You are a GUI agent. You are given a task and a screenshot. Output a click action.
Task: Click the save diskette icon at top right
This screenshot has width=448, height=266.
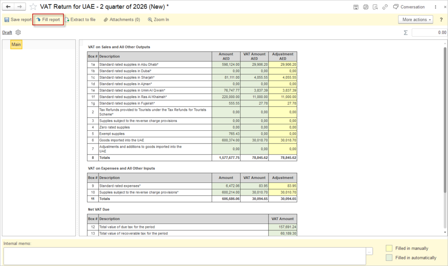(356, 7)
